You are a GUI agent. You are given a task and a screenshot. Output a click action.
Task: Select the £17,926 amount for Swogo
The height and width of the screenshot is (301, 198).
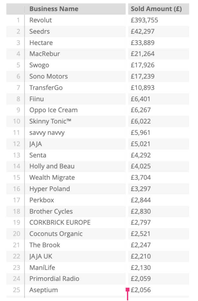(143, 65)
